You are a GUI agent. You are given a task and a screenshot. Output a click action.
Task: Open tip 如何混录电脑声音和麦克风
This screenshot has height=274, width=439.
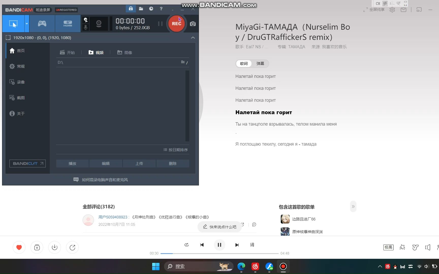[x=101, y=180]
